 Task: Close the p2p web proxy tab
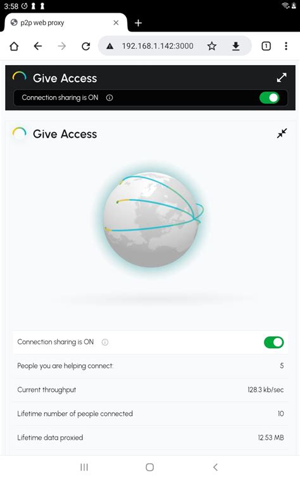pyautogui.click(x=116, y=23)
